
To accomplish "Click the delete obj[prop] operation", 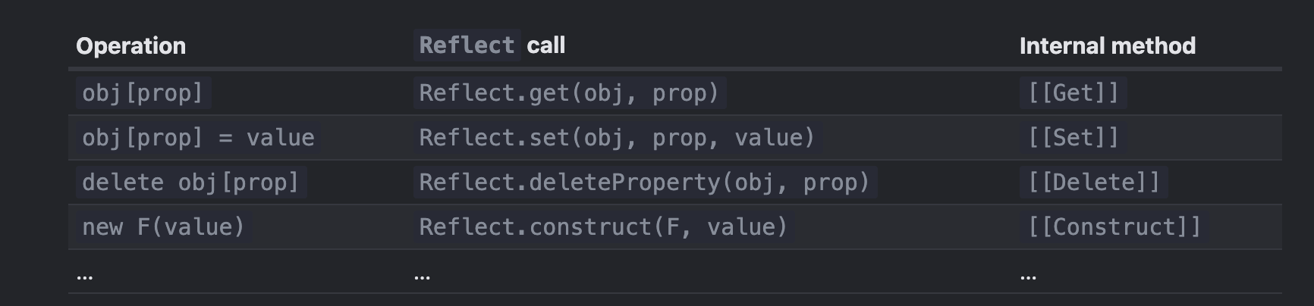I will pos(191,183).
